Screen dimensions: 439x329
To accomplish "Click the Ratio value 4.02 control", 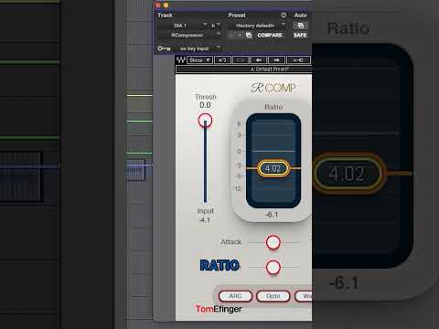I will (x=273, y=168).
